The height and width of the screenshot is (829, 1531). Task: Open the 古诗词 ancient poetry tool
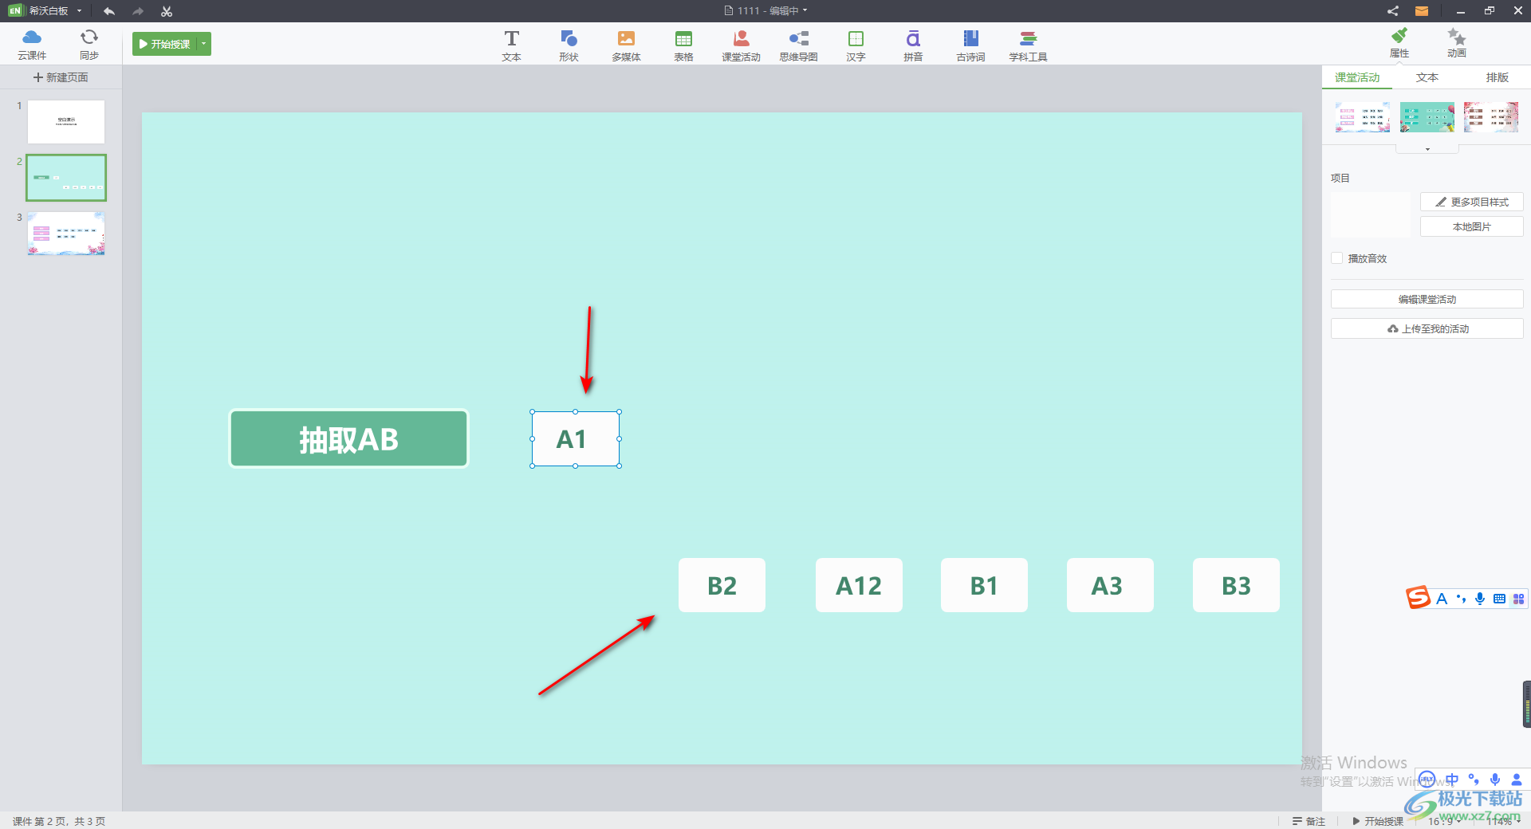click(x=970, y=45)
